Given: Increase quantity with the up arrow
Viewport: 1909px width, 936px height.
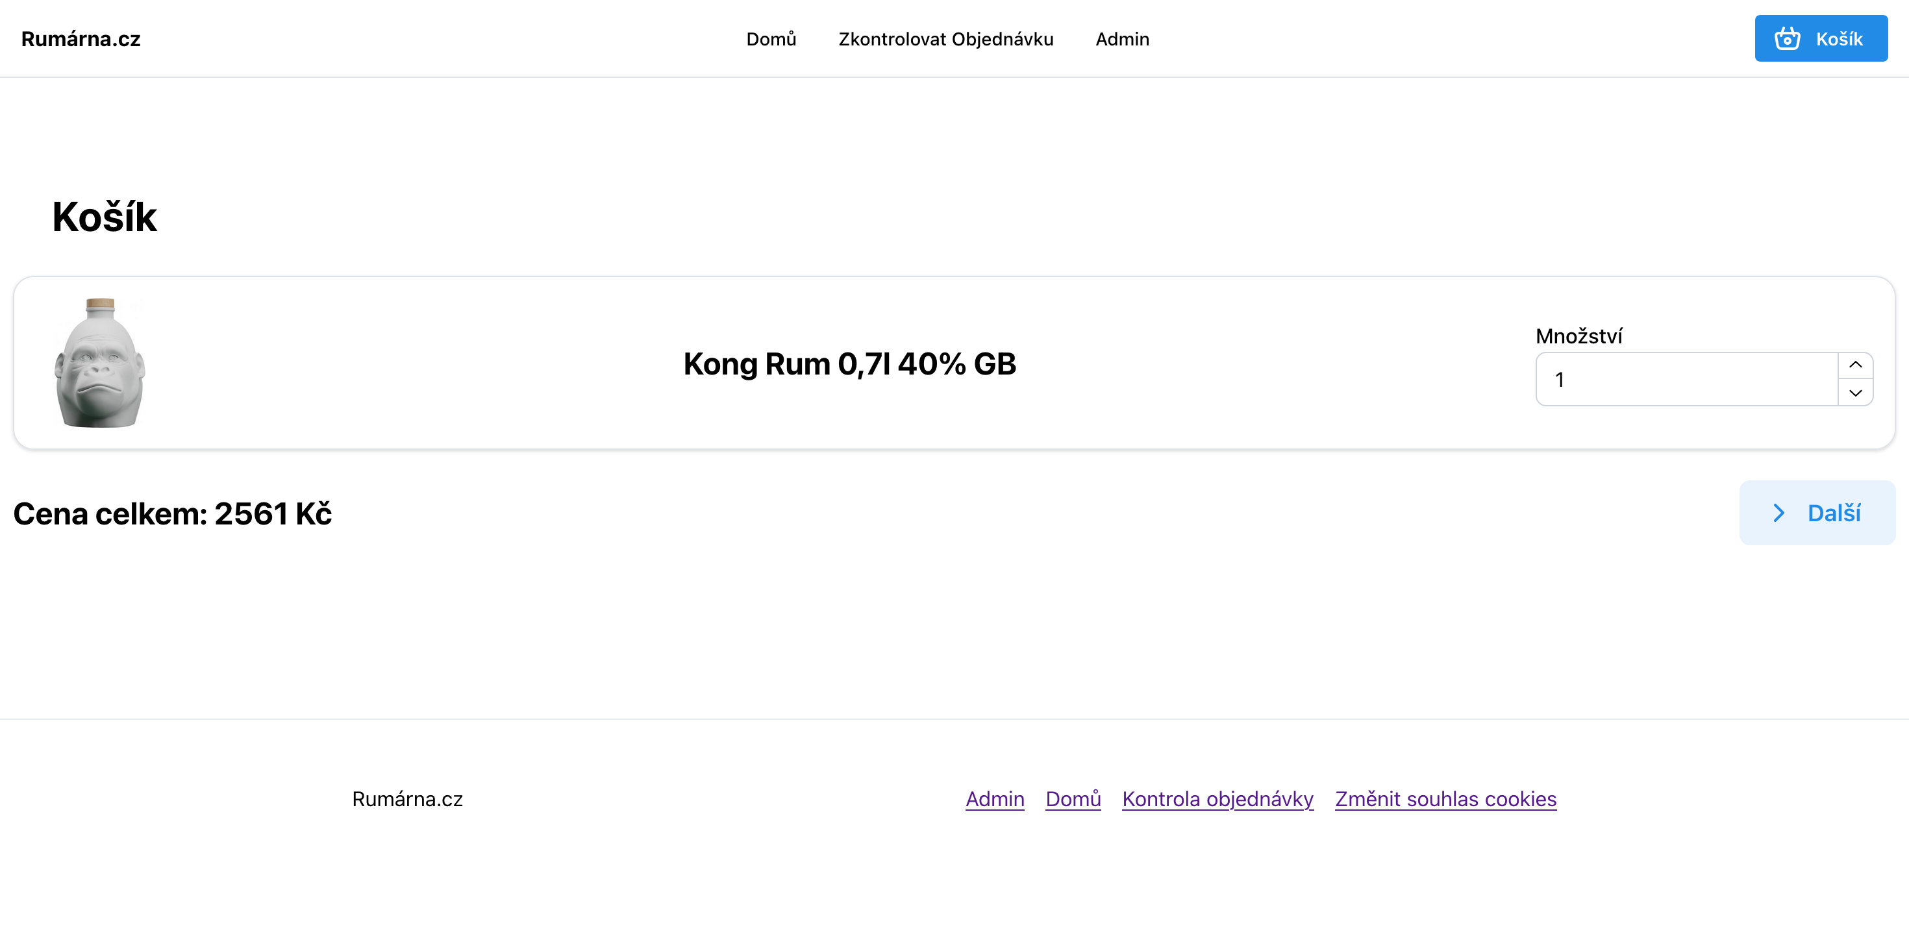Looking at the screenshot, I should [1856, 365].
